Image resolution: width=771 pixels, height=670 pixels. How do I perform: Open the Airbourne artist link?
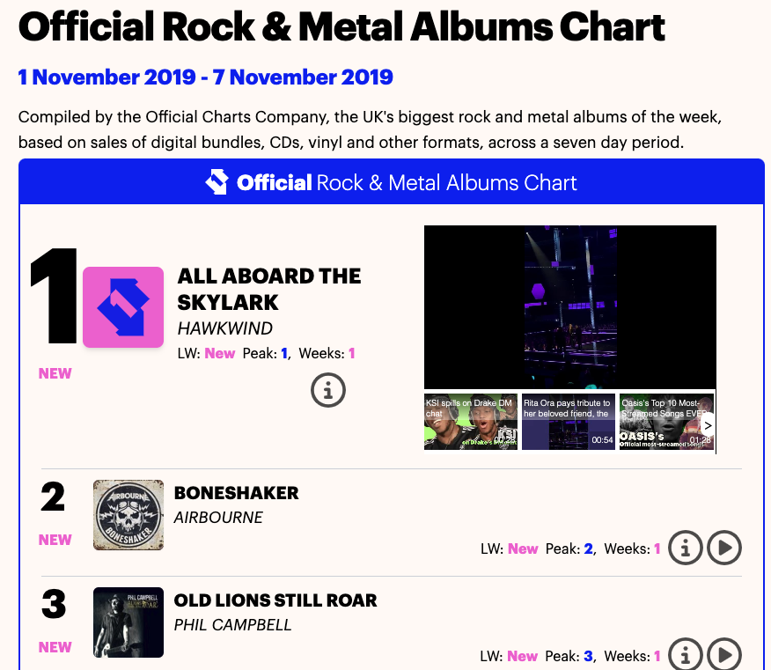tap(218, 518)
